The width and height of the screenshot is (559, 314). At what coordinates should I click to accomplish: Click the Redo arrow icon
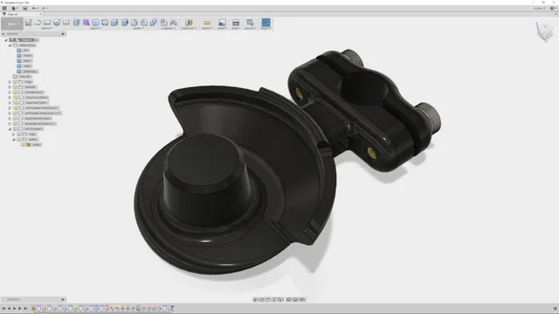(44, 8)
